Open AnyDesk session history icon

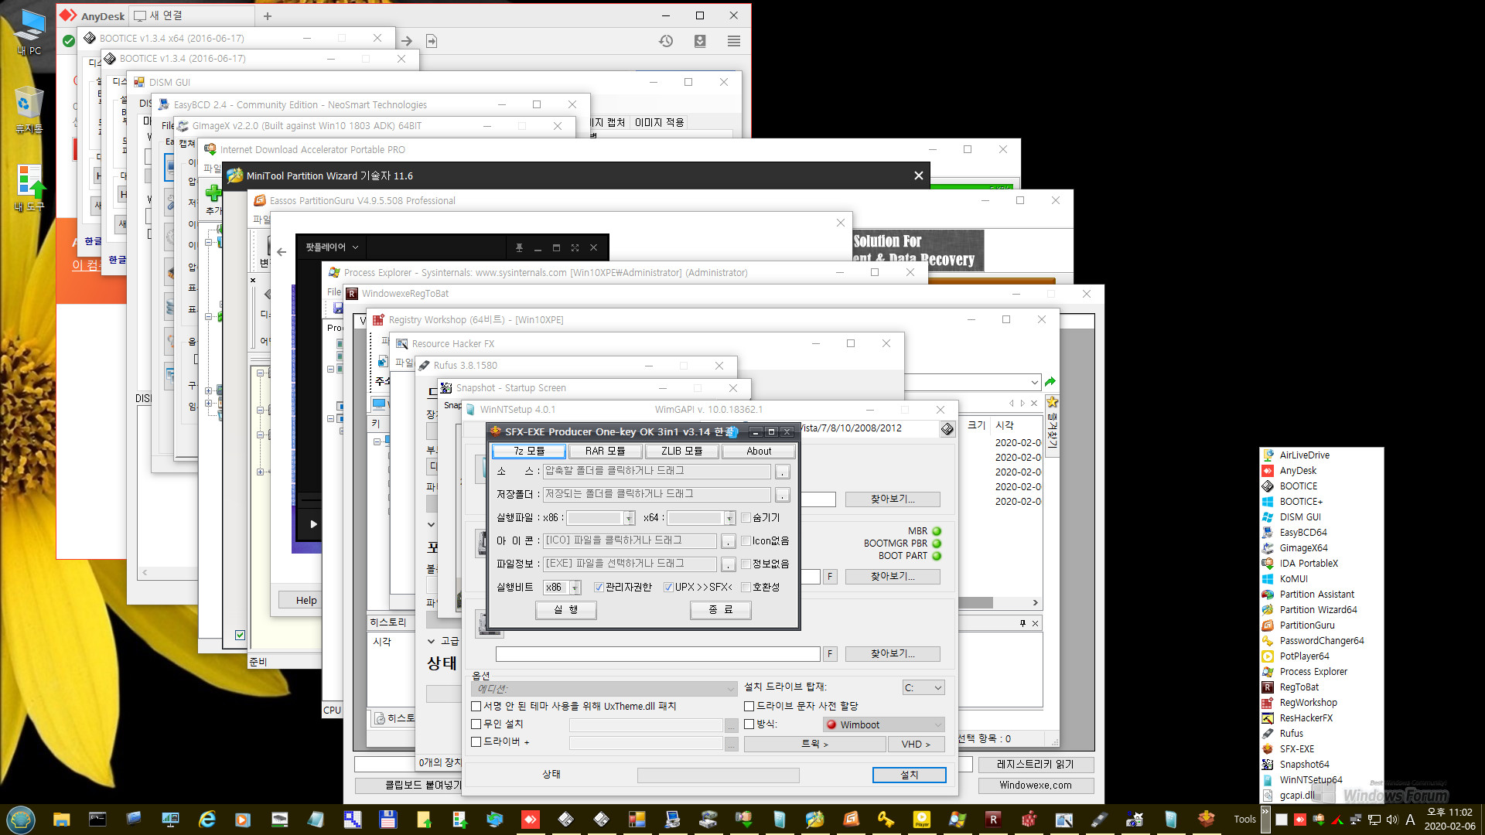pos(666,41)
